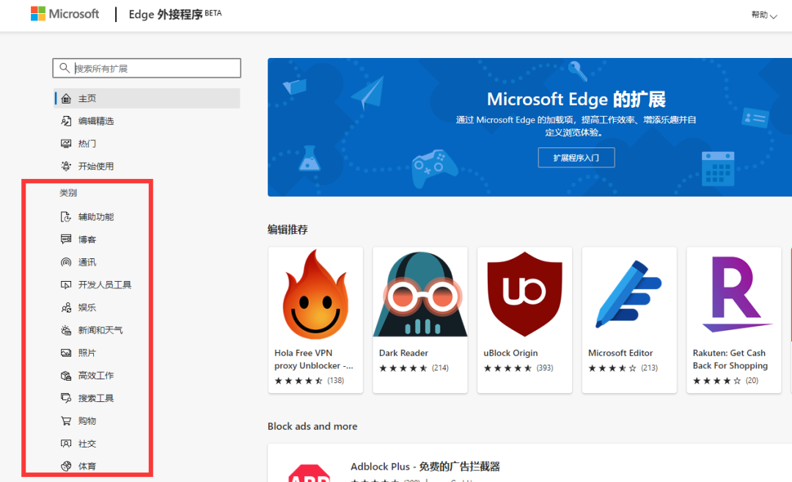
Task: Click the (214) Dark Reader rating count
Action: pos(440,368)
